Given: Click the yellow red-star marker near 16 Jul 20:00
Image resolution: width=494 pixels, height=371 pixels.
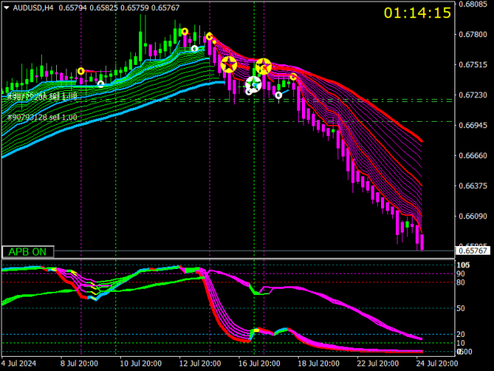Looking at the screenshot, I should 263,66.
